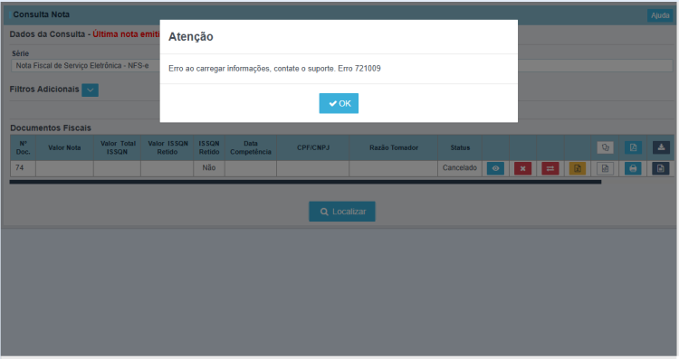This screenshot has width=679, height=359.
Task: Click the Nº Doc. column header
Action: click(x=23, y=147)
